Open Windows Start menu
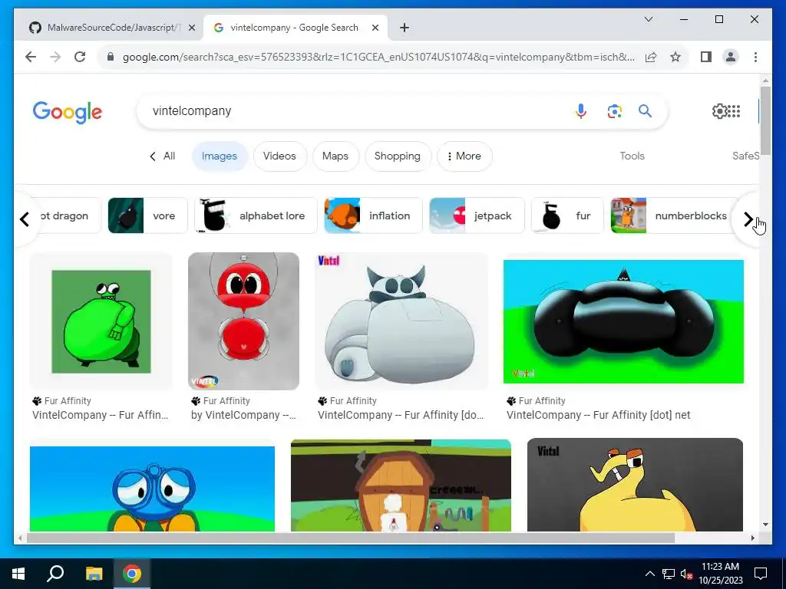This screenshot has width=786, height=589. click(x=18, y=574)
